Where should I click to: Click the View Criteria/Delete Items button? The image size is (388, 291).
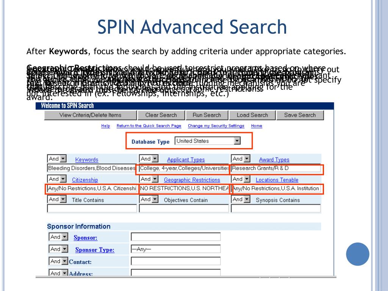[90, 115]
